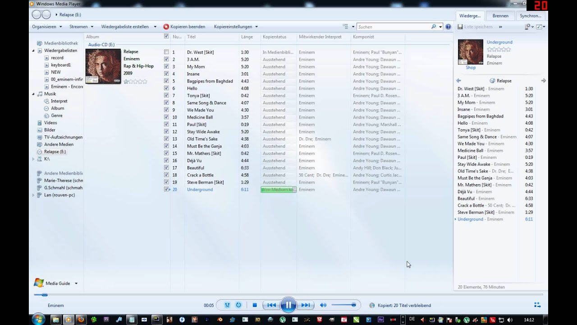Uncheck the box for We Made You
The width and height of the screenshot is (577, 325).
click(x=166, y=110)
